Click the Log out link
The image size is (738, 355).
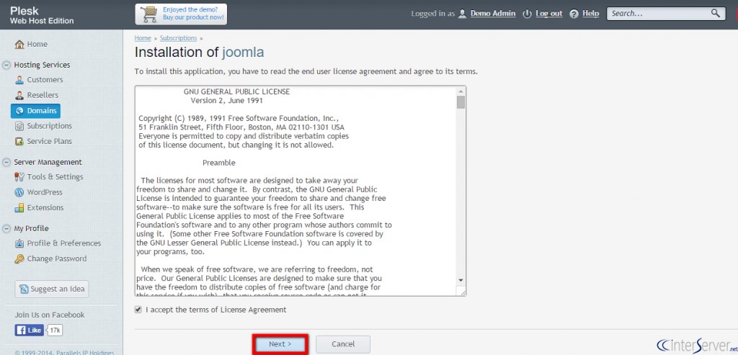click(548, 14)
